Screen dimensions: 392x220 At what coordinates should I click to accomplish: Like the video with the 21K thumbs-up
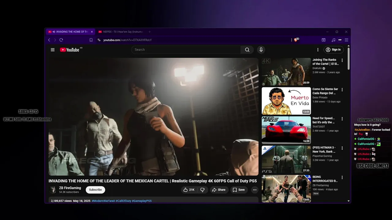tap(189, 190)
